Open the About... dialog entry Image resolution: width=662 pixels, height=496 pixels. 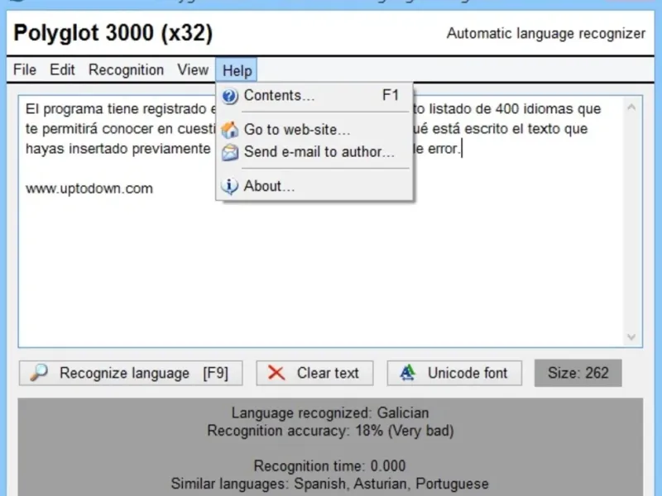coord(314,186)
